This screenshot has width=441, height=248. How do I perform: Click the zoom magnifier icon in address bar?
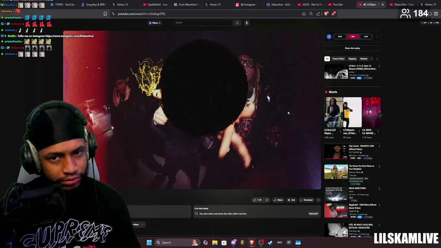(311, 14)
